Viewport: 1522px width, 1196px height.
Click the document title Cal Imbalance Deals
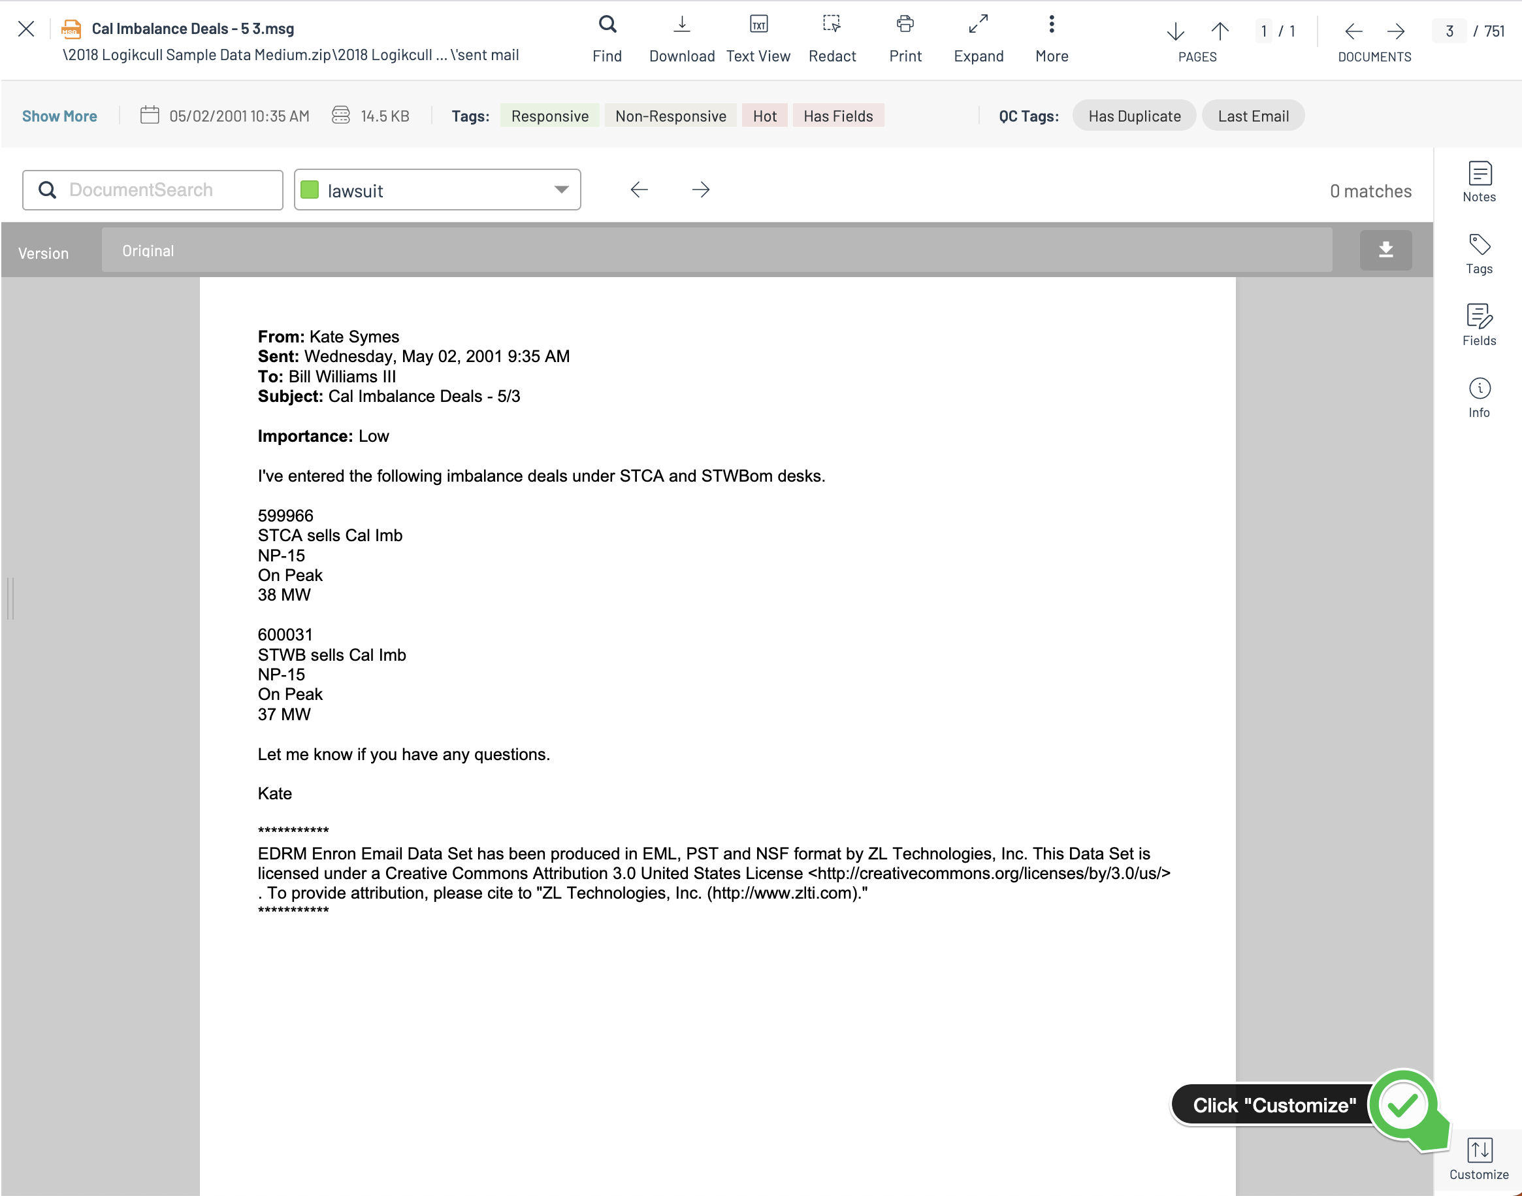[193, 29]
